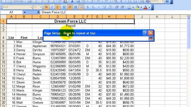The height and width of the screenshot is (107, 191).
Task: Select row 12 header
Action: (3, 70)
